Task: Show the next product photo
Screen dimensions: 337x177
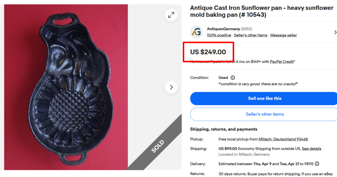Action: (x=171, y=87)
